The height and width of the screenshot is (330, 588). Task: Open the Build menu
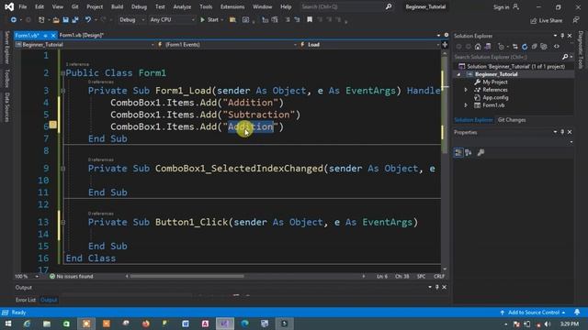117,6
